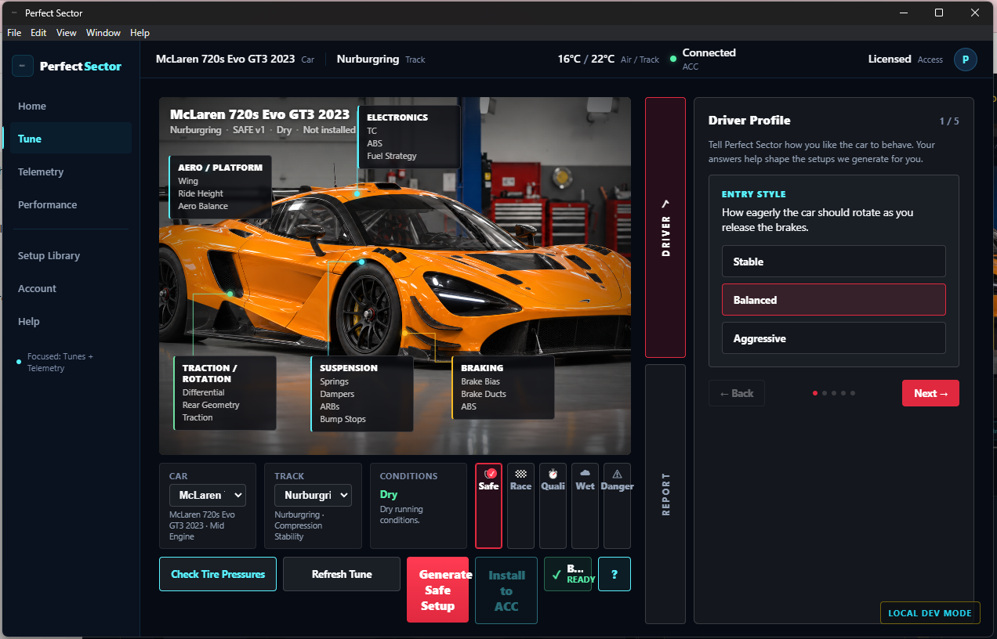Click the orange hotspot dot near the front bumper
This screenshot has width=997, height=639.
404,334
